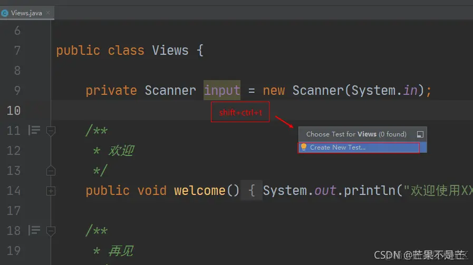473x265 pixels.
Task: Click line number 14 in gutter
Action: pyautogui.click(x=14, y=191)
